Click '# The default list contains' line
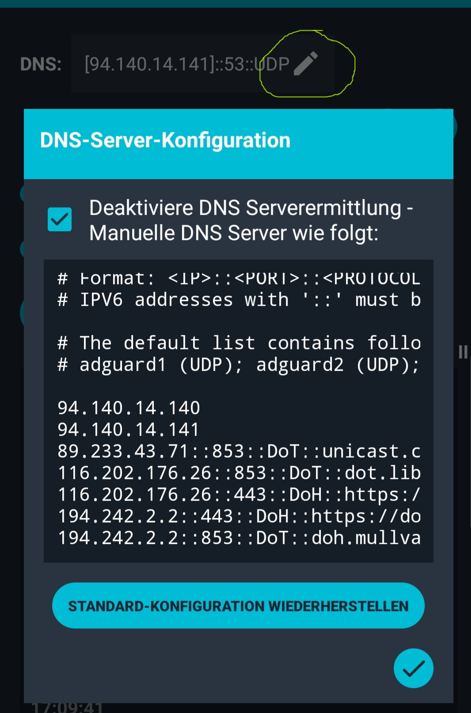The height and width of the screenshot is (713, 471). [x=239, y=343]
